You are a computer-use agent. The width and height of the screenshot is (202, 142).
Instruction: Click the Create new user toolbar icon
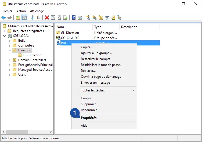point(88,18)
